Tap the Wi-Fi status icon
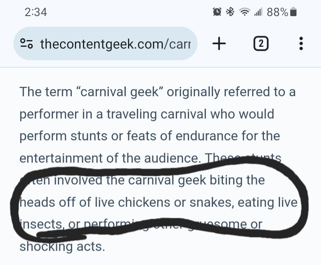The height and width of the screenshot is (265, 321). pos(245,12)
